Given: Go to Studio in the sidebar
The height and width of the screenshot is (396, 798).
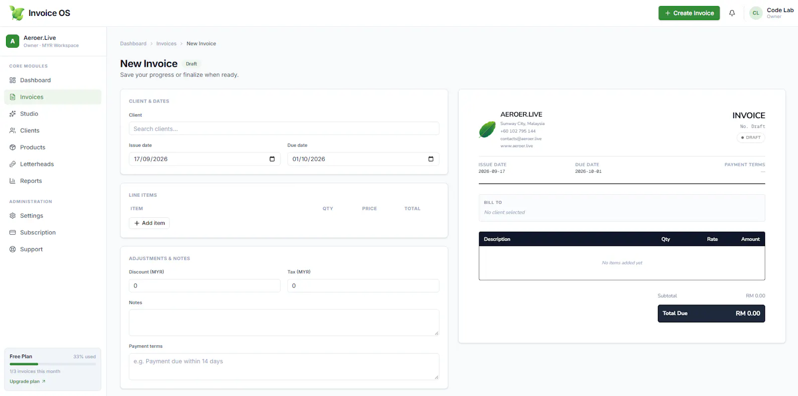Looking at the screenshot, I should [52, 114].
